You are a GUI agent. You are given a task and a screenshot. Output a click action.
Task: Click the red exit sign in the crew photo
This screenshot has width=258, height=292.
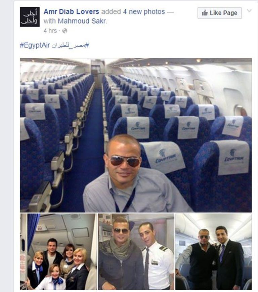click(41, 227)
